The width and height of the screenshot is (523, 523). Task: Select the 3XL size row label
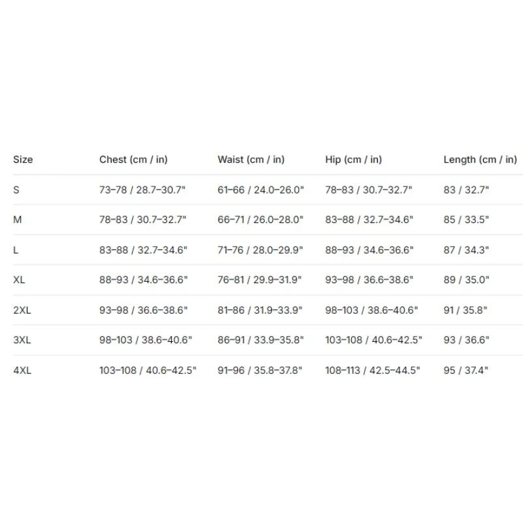coord(22,340)
